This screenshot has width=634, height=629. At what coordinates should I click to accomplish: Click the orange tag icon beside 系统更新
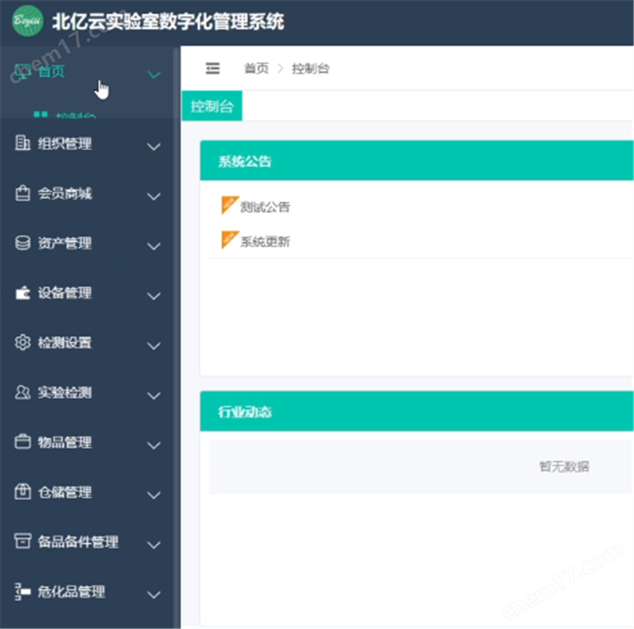[230, 239]
